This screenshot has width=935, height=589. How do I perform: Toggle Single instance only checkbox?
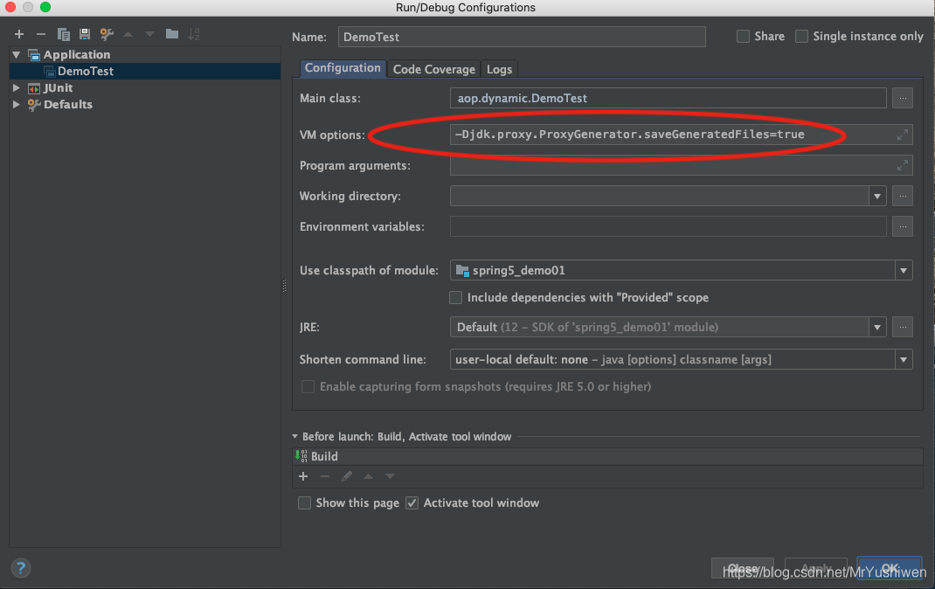[x=802, y=37]
